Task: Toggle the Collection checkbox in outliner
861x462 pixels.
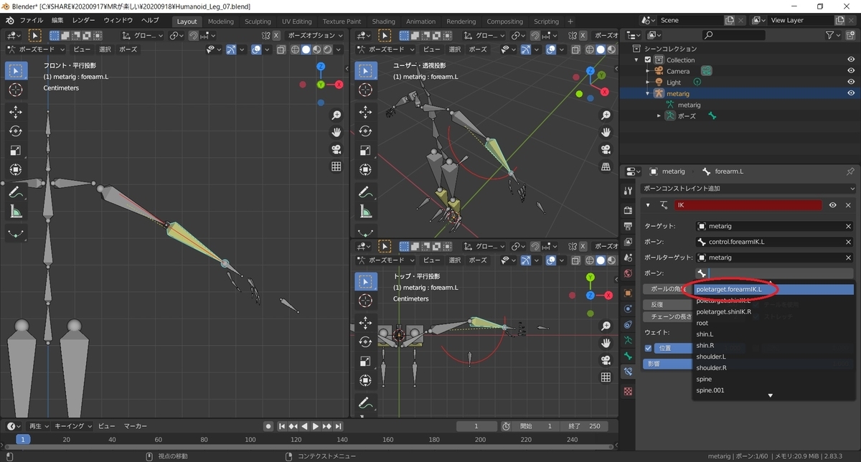Action: (649, 60)
